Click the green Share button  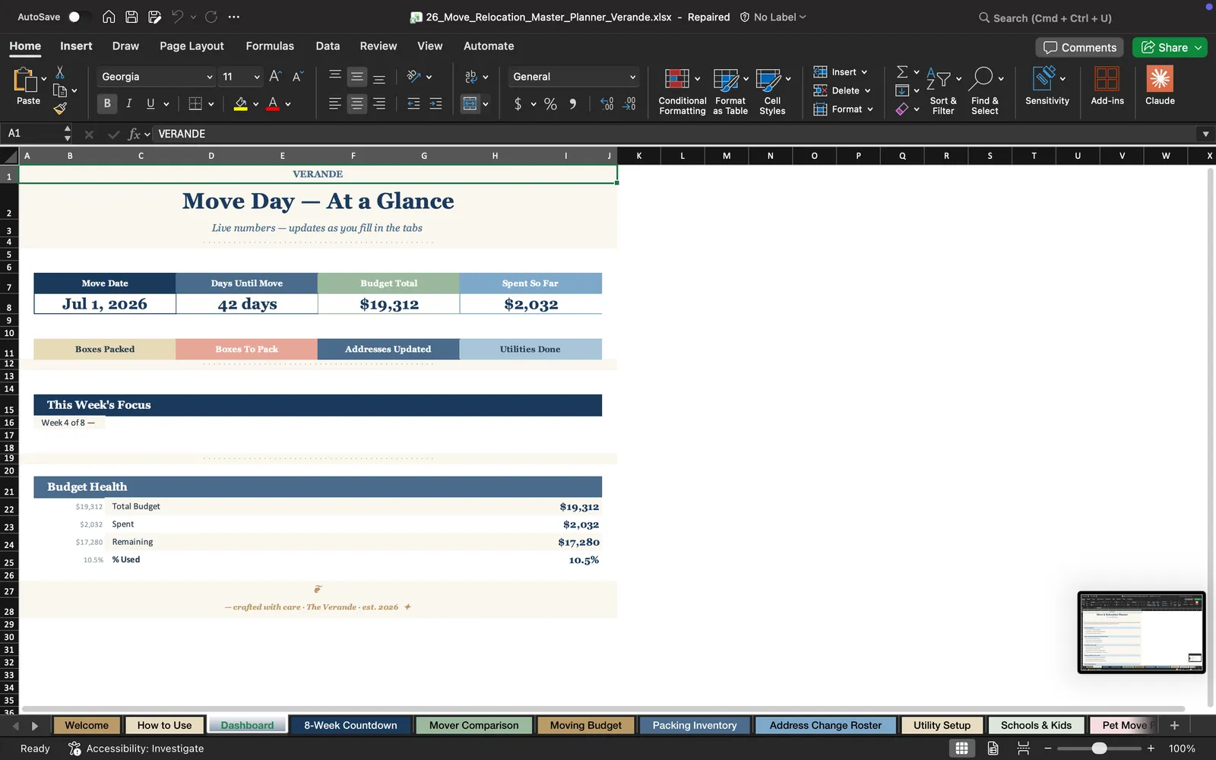coord(1169,47)
